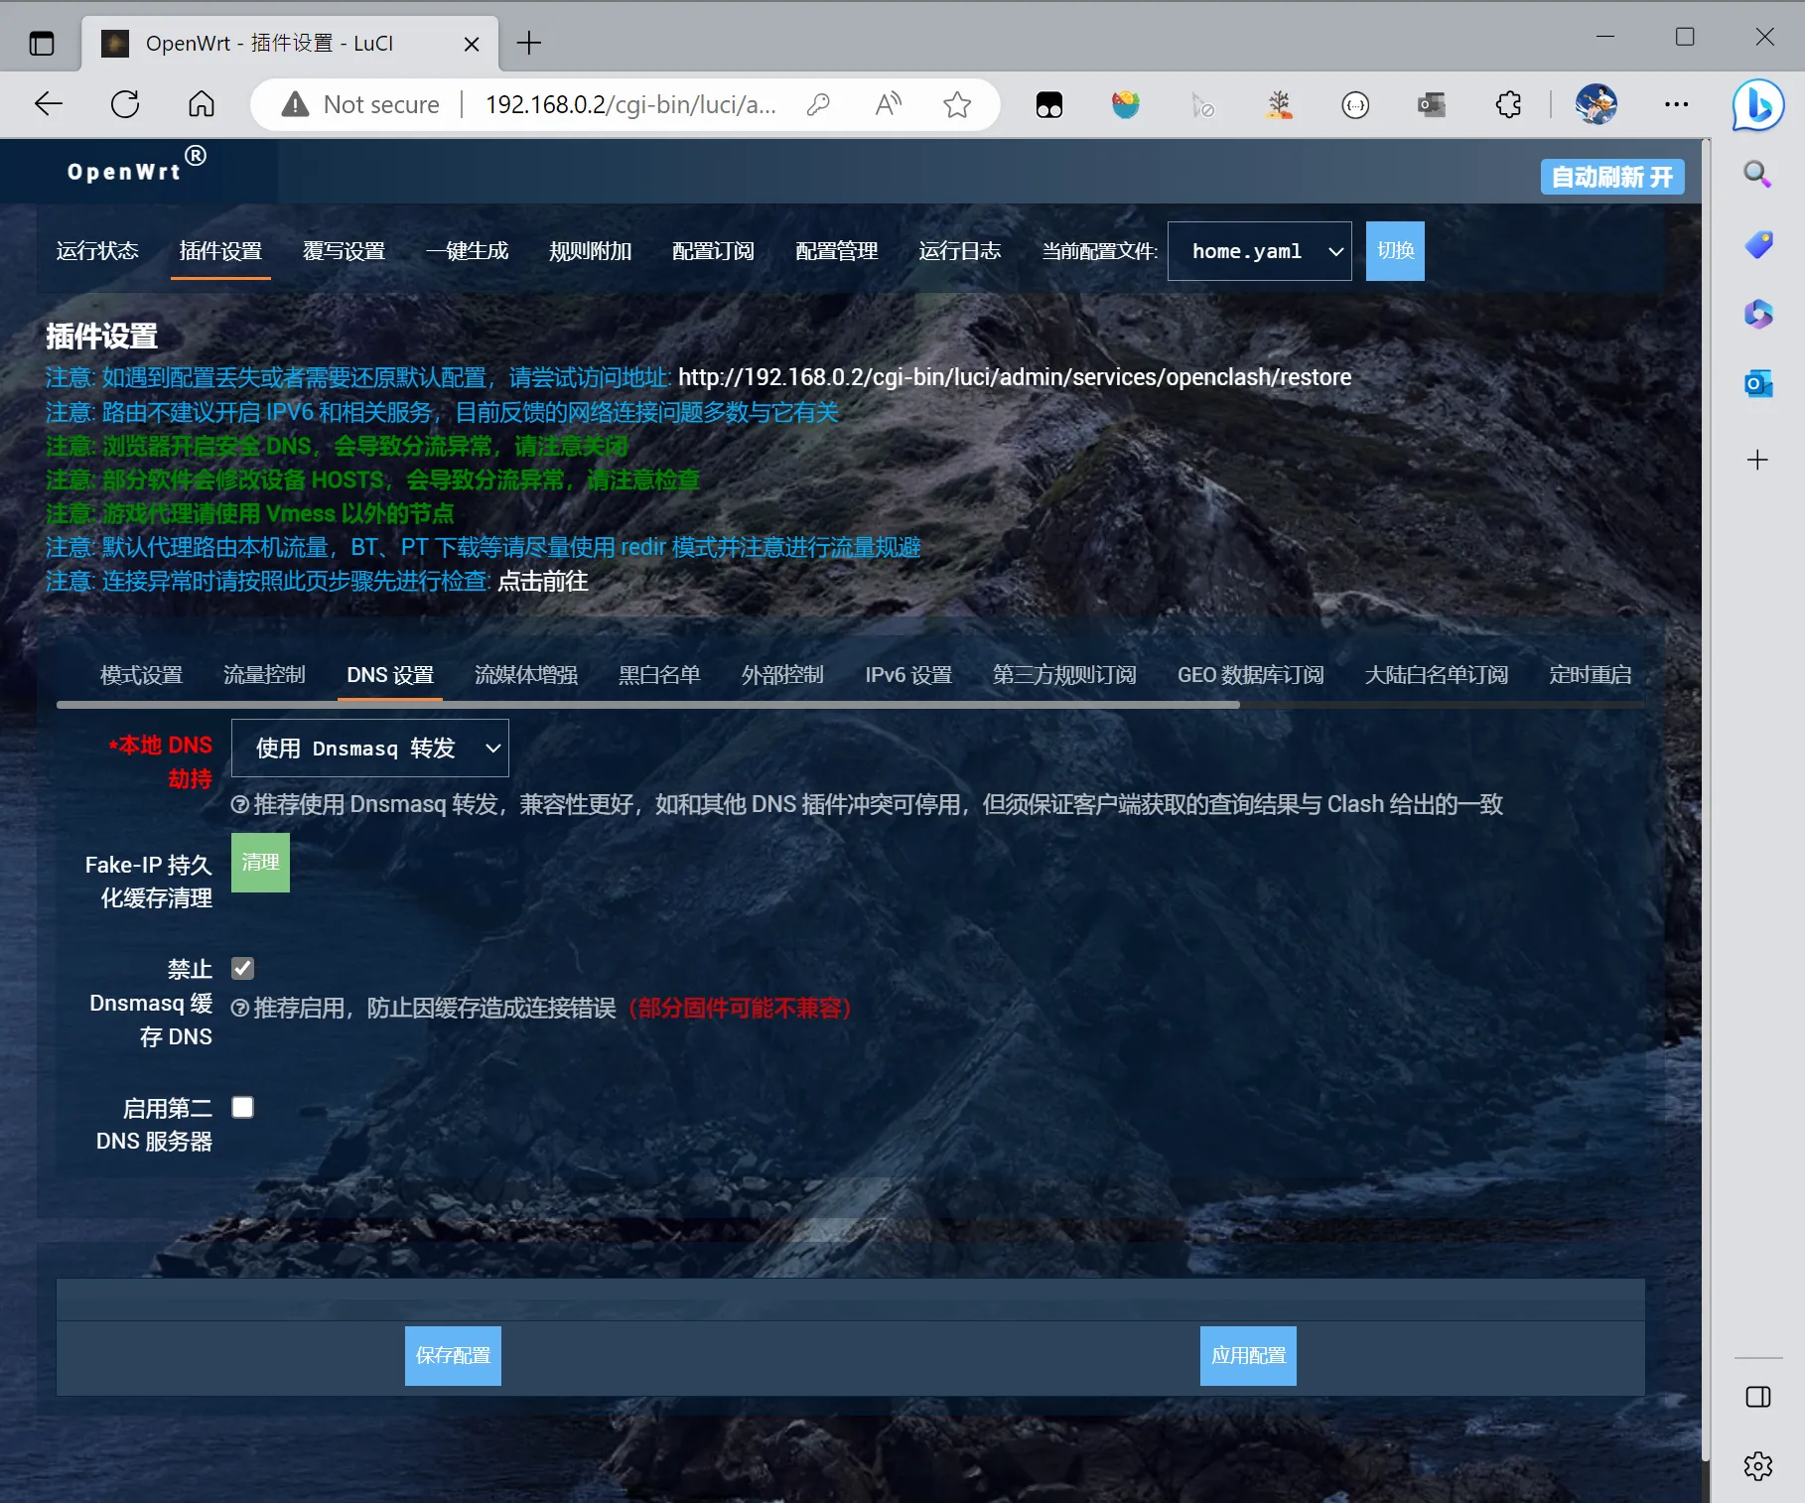
Task: Add this page to favorites star
Action: (957, 104)
